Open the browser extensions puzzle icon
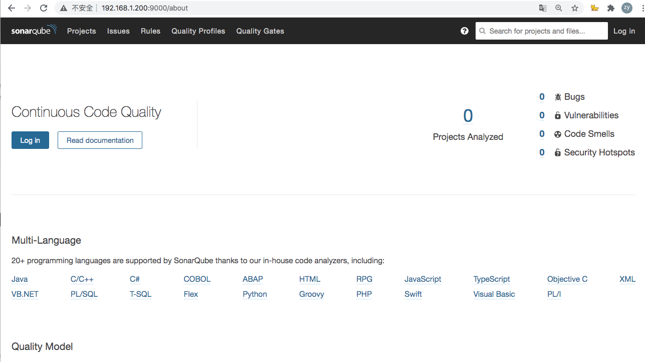The image size is (645, 362). 610,8
